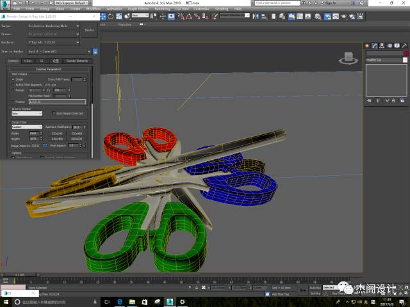
Task: Switch to the V-Ray tab
Action: click(x=28, y=61)
